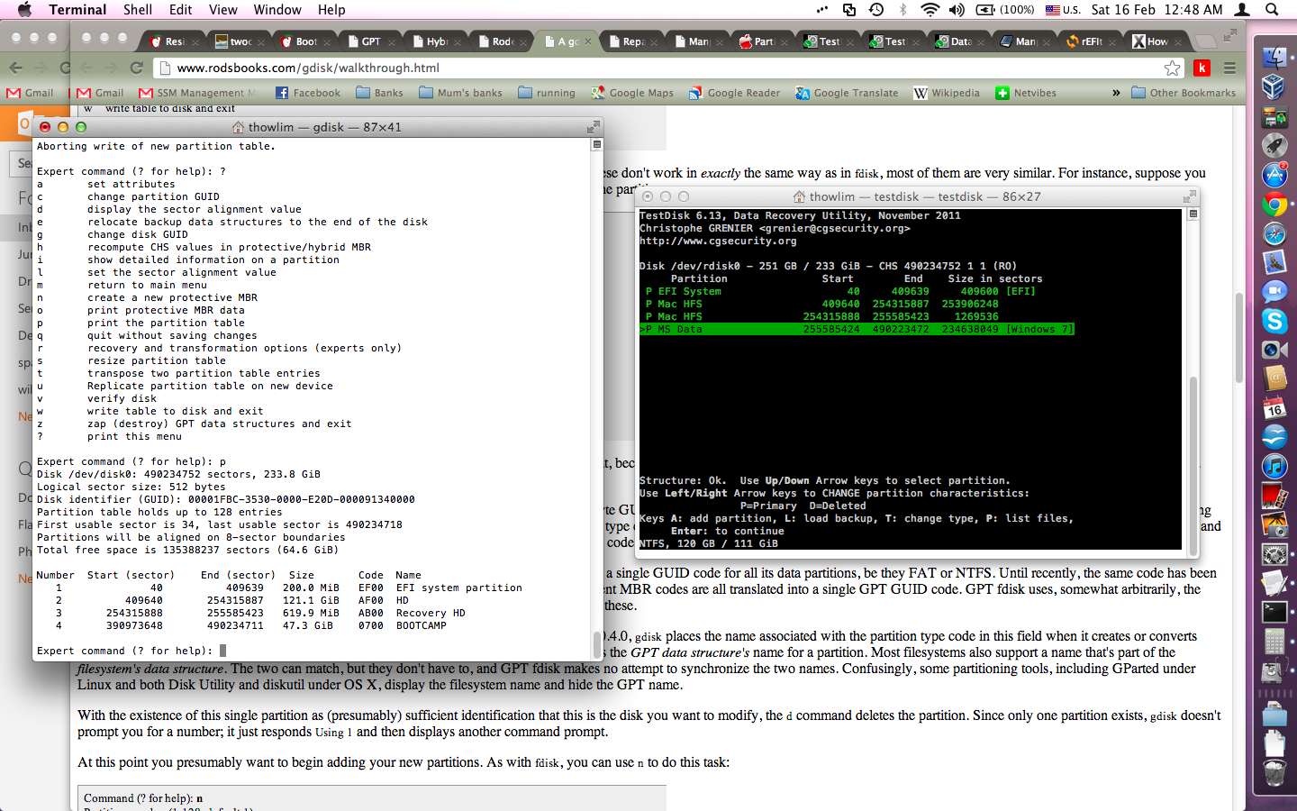Open the Other Bookmarks folder
This screenshot has height=811, width=1297.
tap(1184, 93)
